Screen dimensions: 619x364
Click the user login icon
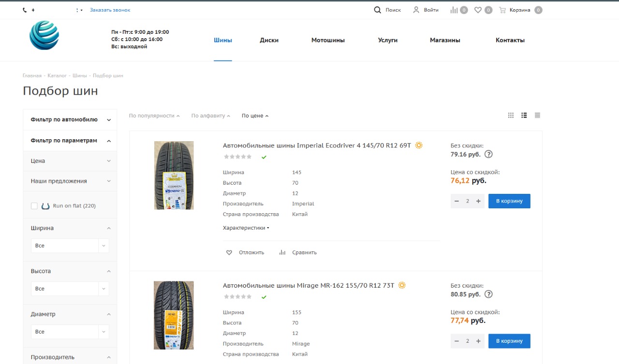[416, 10]
